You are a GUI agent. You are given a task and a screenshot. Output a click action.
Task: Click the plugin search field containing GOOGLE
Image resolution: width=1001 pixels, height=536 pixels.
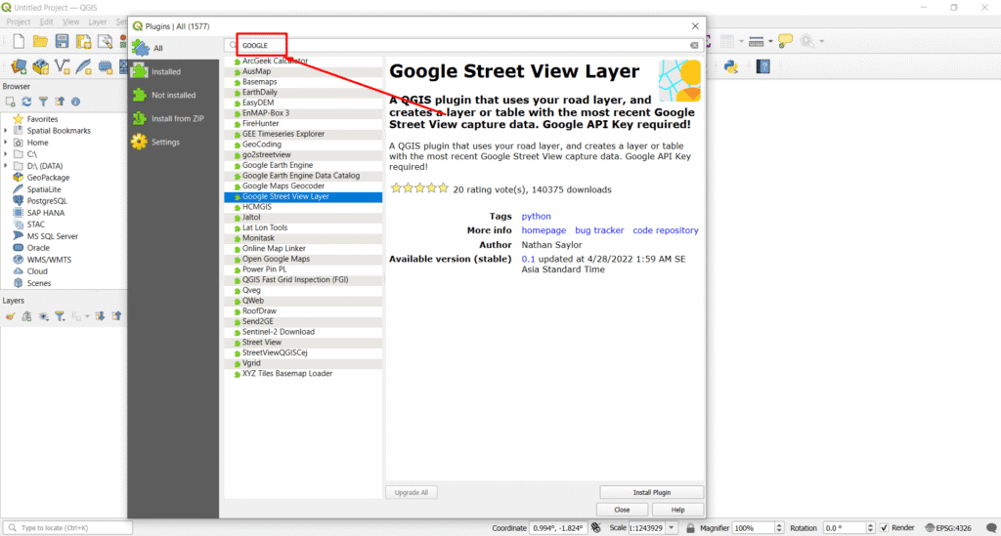(464, 45)
